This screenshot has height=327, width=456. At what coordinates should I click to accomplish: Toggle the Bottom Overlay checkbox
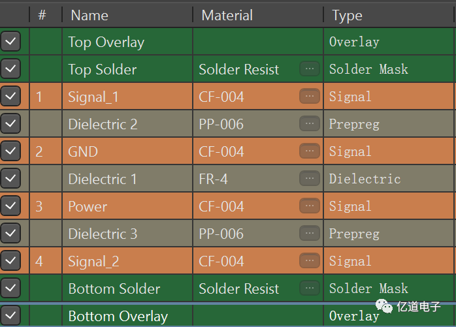[x=10, y=315]
